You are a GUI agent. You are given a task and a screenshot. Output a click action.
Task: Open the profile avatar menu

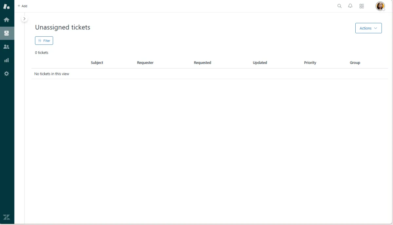tap(380, 6)
